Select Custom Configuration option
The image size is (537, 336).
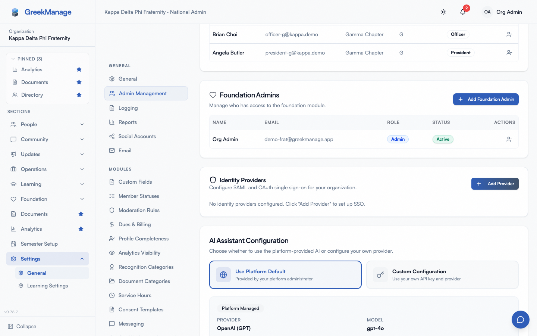pos(442,275)
